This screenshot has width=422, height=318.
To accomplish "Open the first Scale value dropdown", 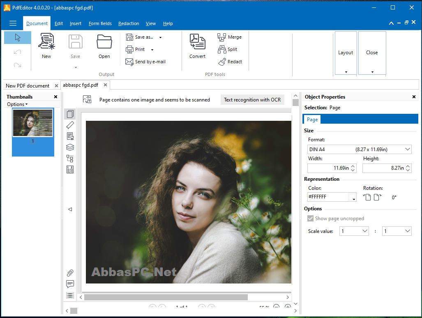I will click(x=354, y=231).
